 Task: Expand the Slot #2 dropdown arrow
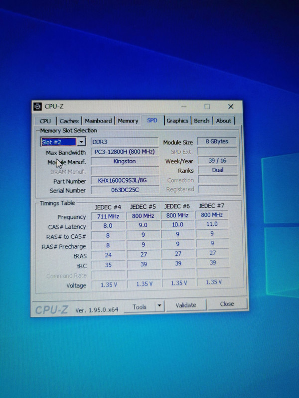click(81, 142)
